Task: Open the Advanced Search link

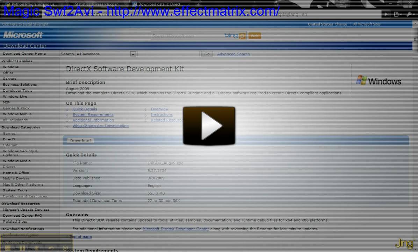Action: pyautogui.click(x=233, y=54)
